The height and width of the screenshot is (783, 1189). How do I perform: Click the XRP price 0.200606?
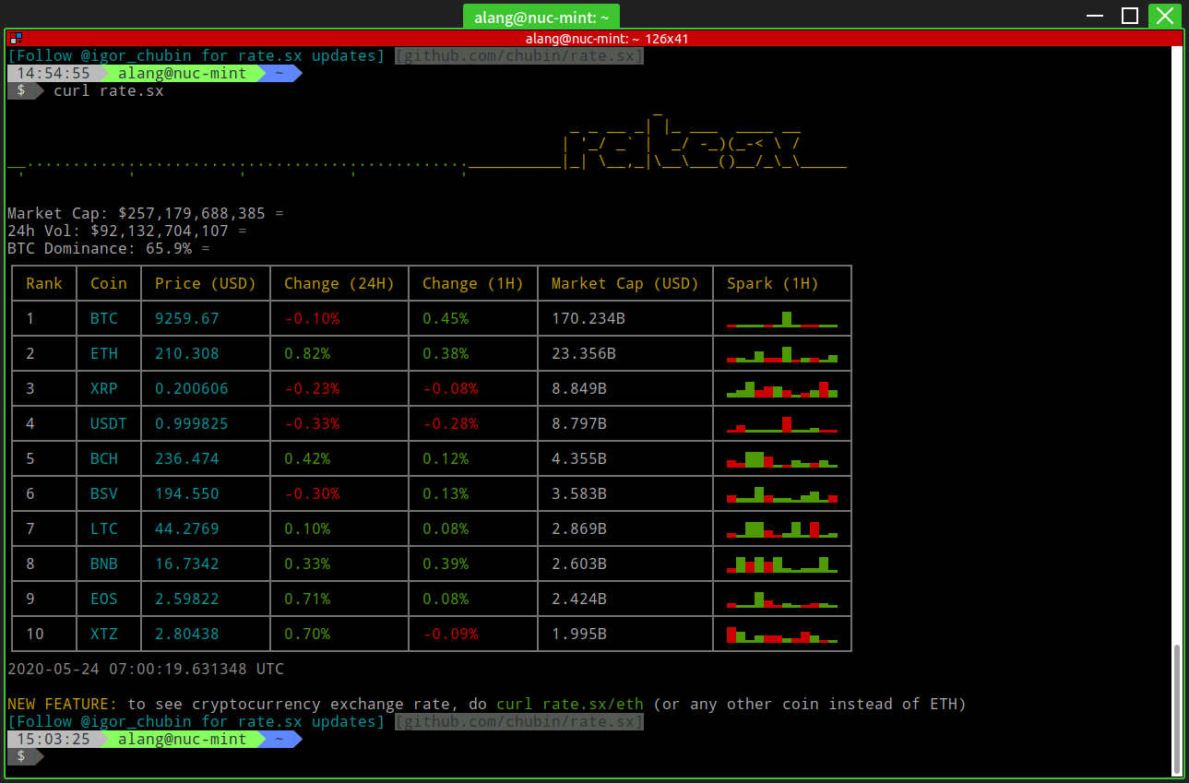(192, 388)
